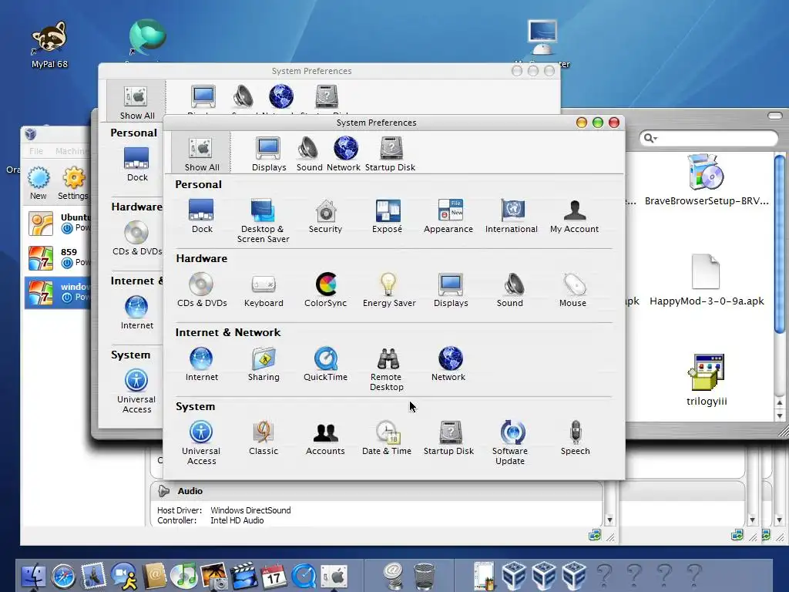Open Finder from the Dock
This screenshot has width=789, height=592.
click(33, 576)
